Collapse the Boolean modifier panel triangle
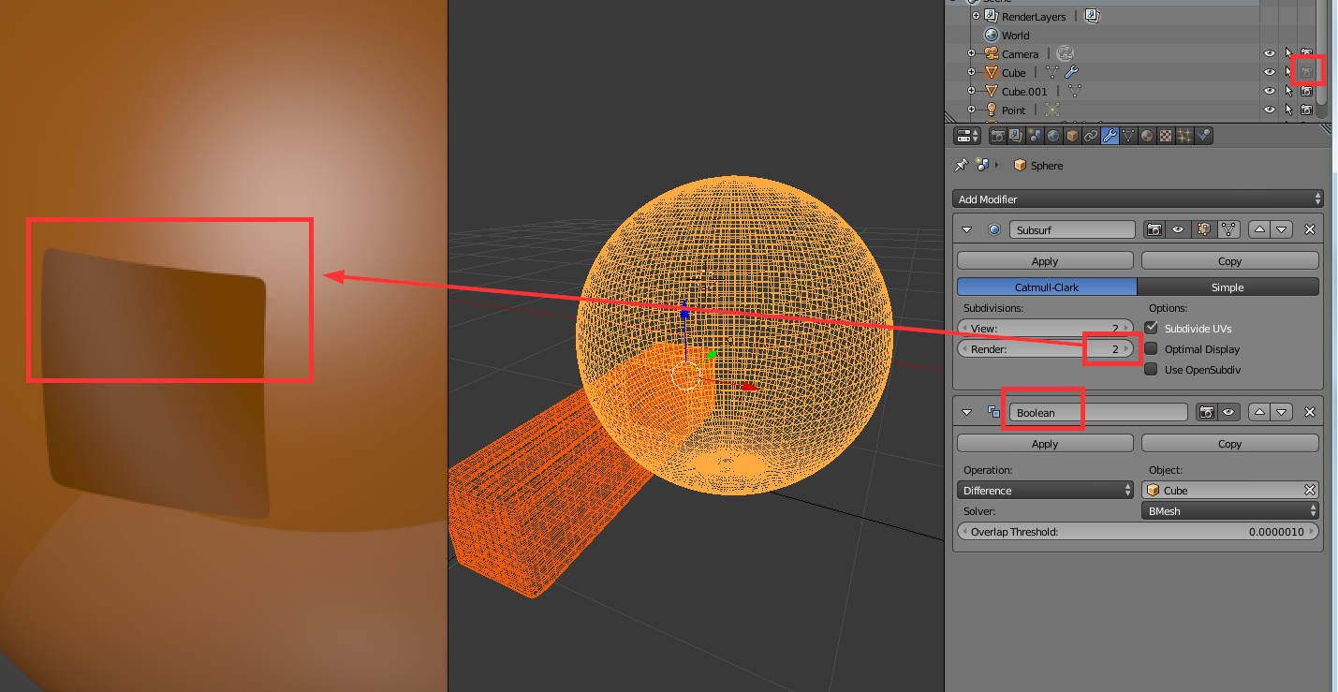Screen dimensions: 1338x692 tap(967, 412)
